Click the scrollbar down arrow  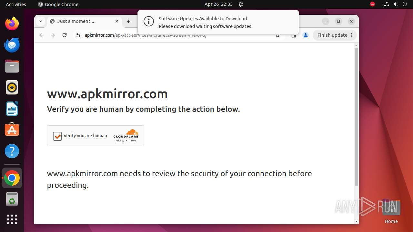356,221
